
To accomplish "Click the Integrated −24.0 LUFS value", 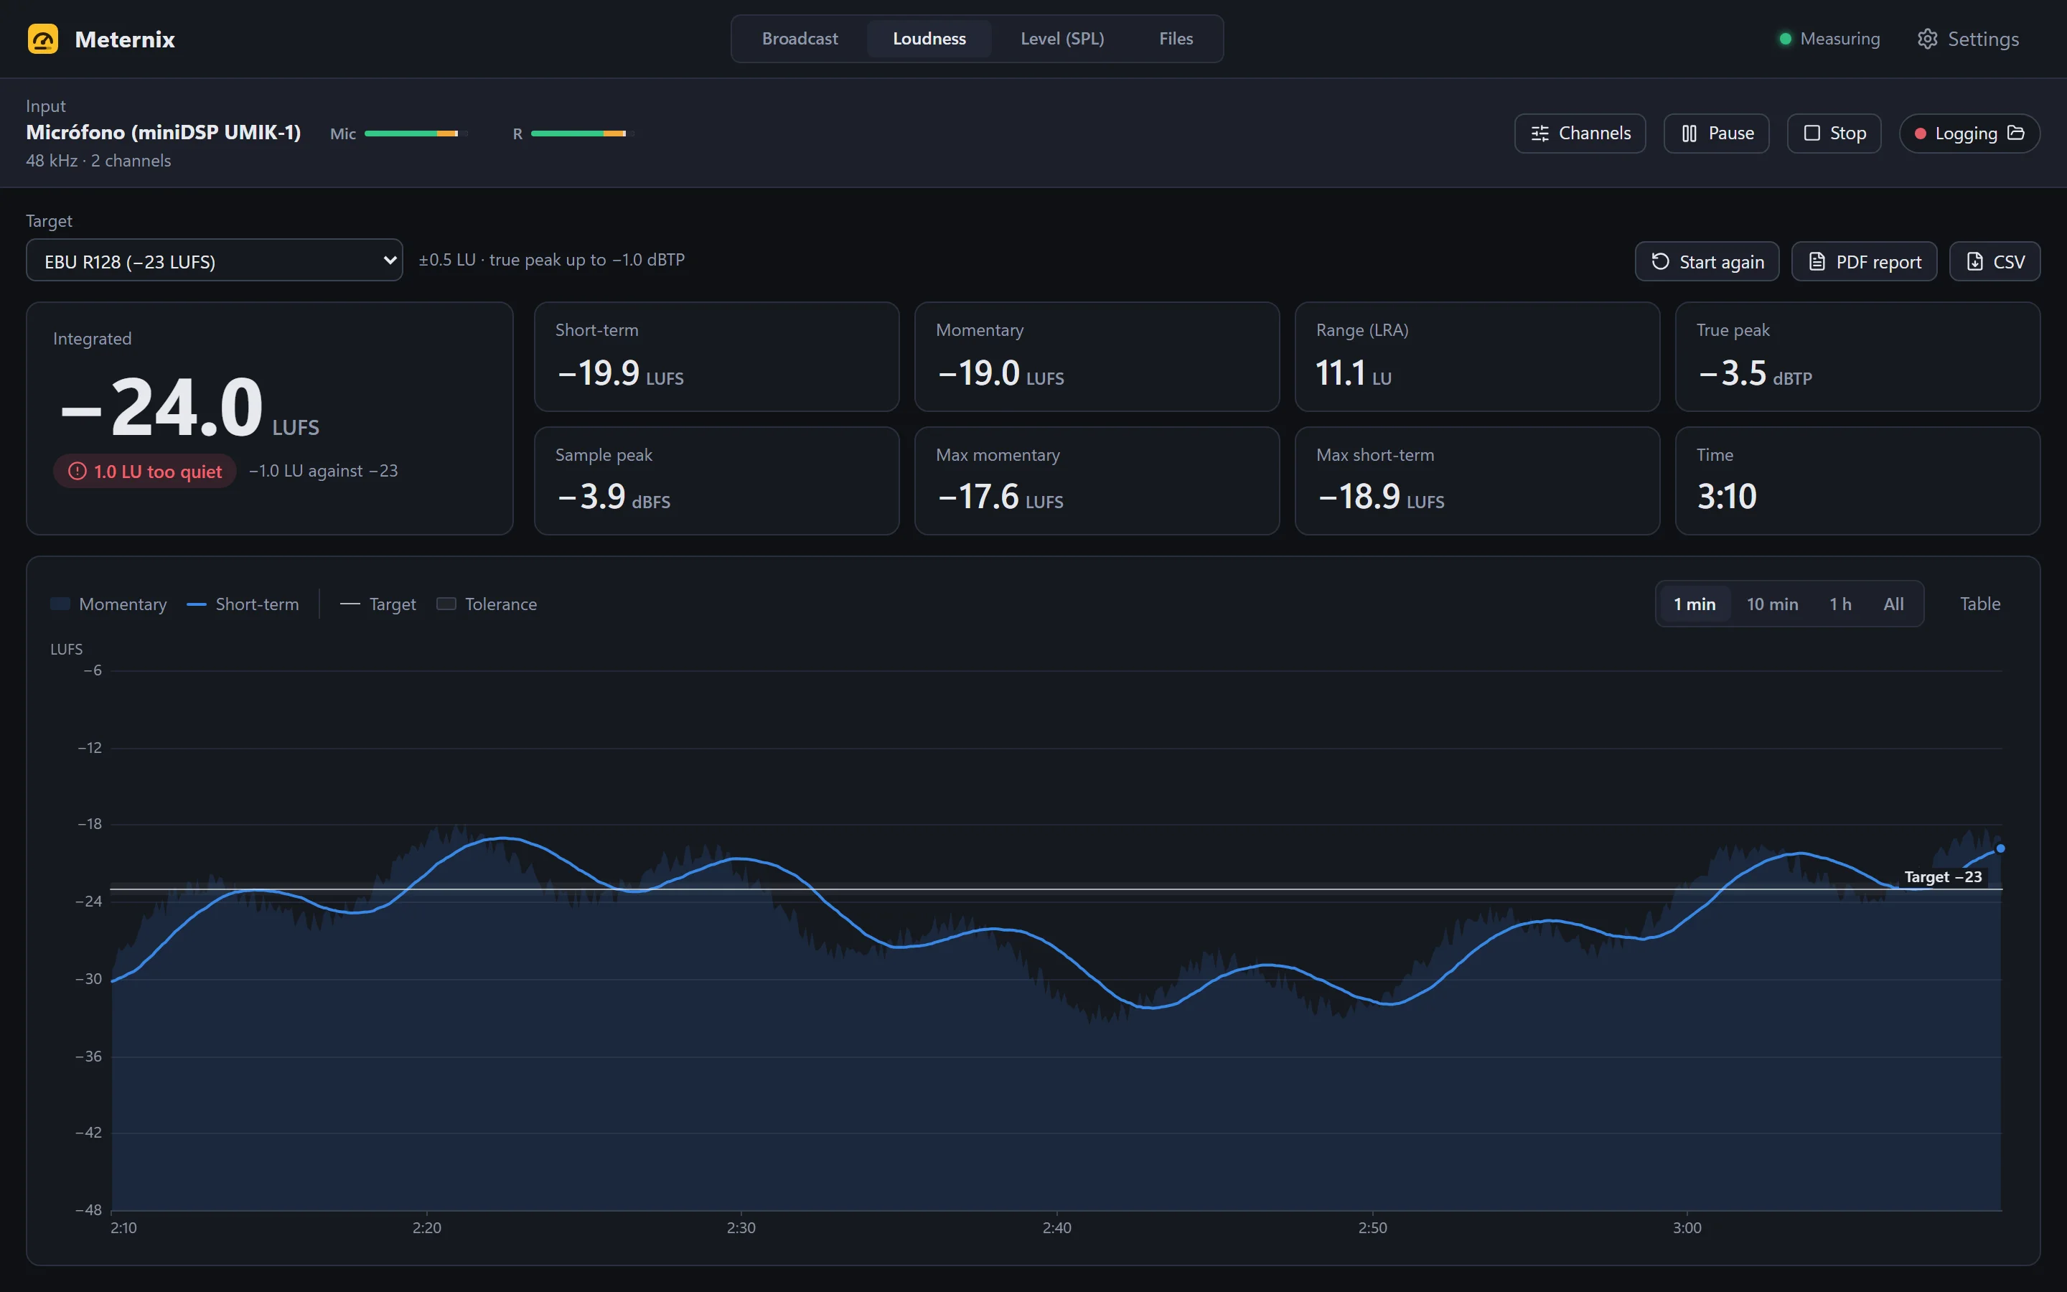I will point(189,408).
